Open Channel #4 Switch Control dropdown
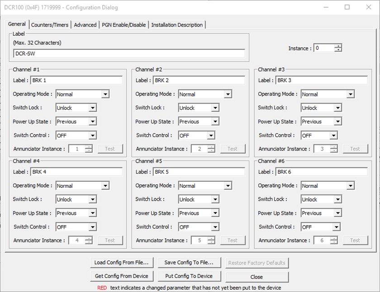 92,227
